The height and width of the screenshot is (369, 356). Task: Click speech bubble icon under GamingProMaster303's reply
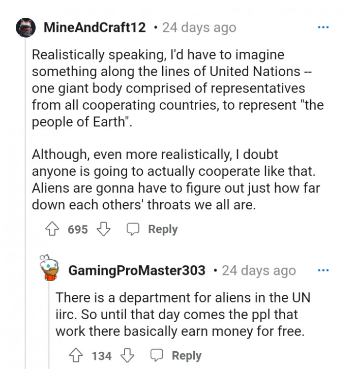(x=157, y=355)
